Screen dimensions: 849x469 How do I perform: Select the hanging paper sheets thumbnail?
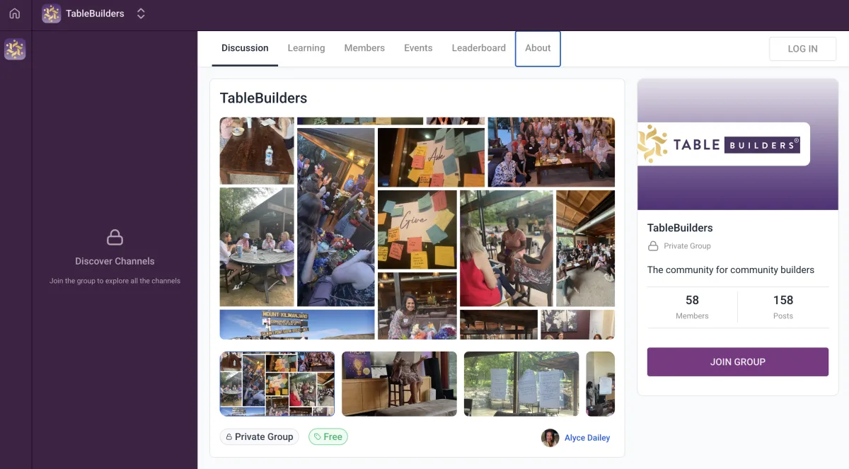(x=521, y=383)
